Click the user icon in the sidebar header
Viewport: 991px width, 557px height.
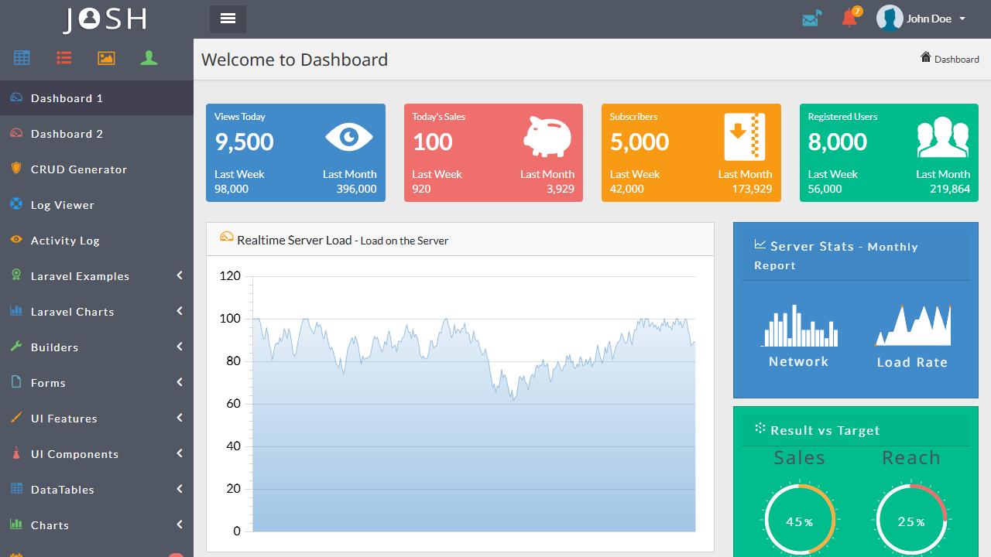(149, 57)
